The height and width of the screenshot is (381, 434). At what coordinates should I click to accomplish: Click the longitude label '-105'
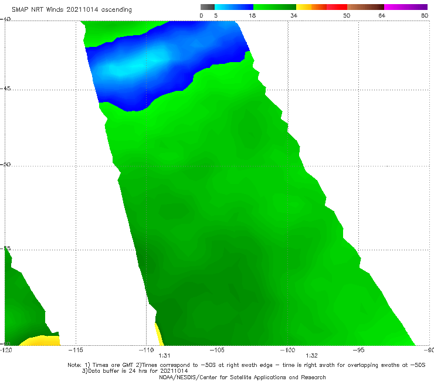point(217,350)
